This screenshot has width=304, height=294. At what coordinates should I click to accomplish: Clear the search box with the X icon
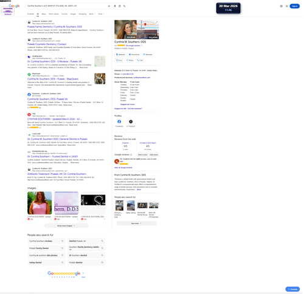point(109,6)
